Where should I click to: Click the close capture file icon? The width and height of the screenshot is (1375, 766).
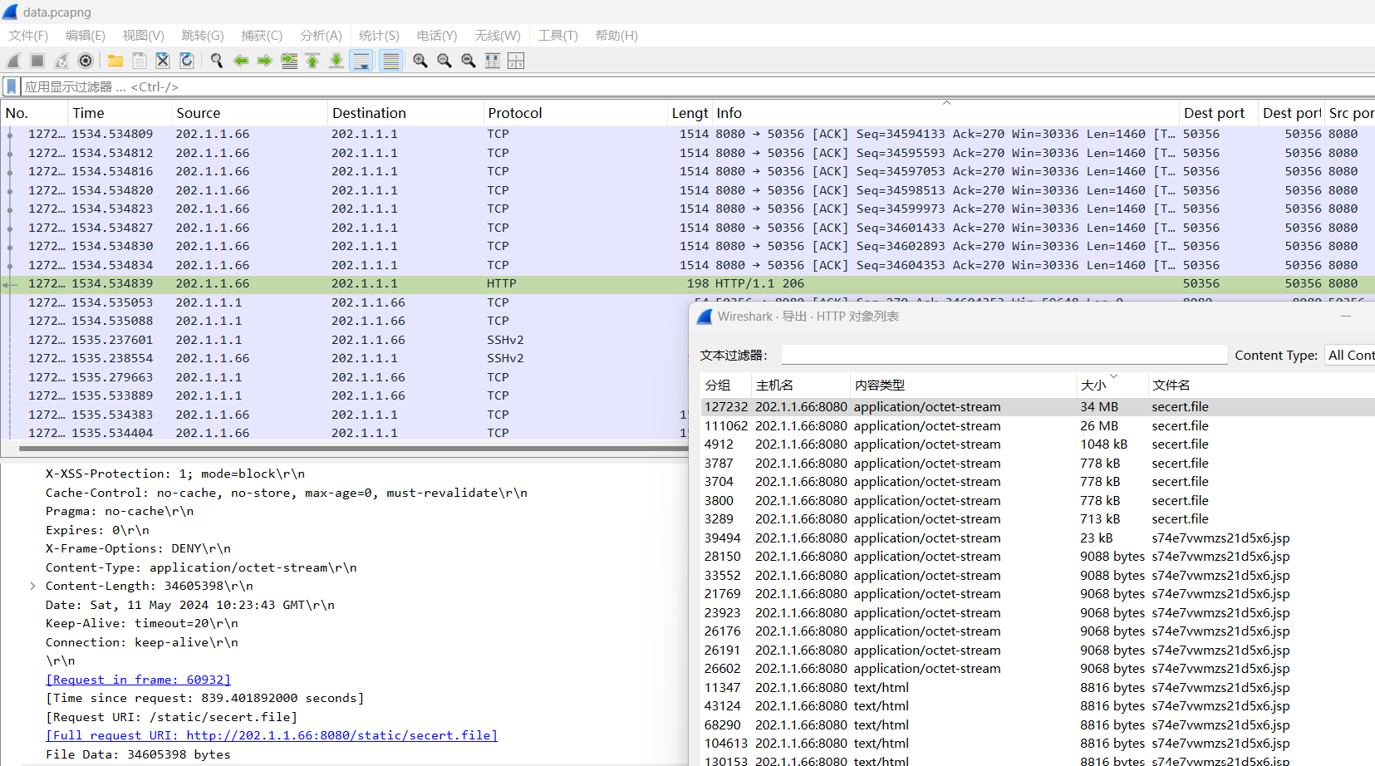(x=163, y=61)
